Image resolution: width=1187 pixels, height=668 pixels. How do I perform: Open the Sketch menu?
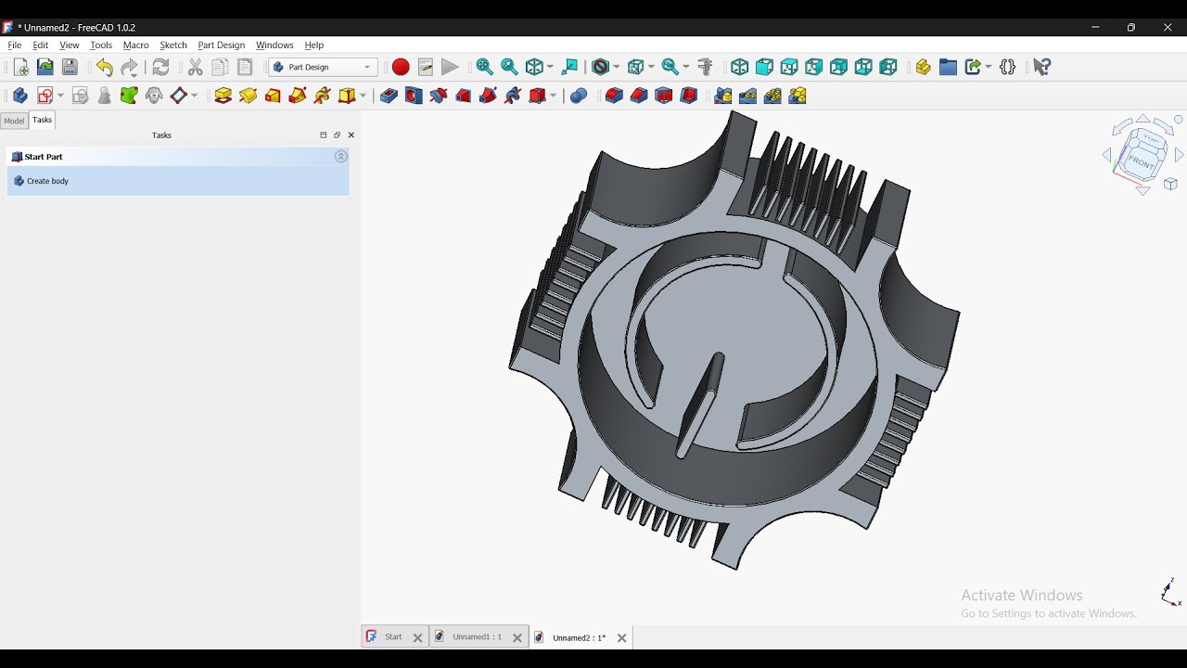pyautogui.click(x=173, y=45)
